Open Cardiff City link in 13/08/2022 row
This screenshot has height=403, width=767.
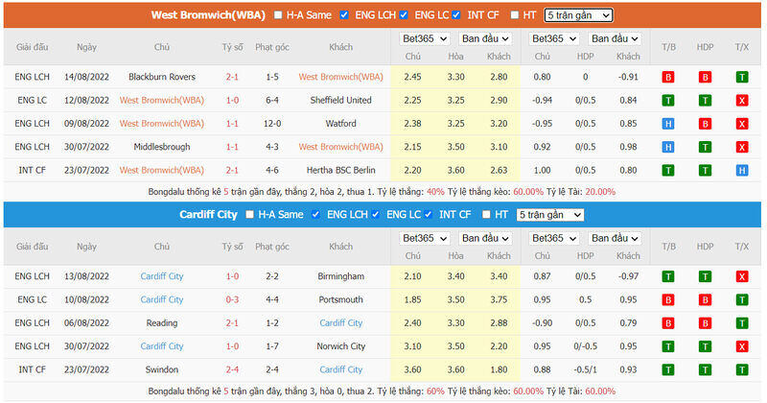coord(162,276)
